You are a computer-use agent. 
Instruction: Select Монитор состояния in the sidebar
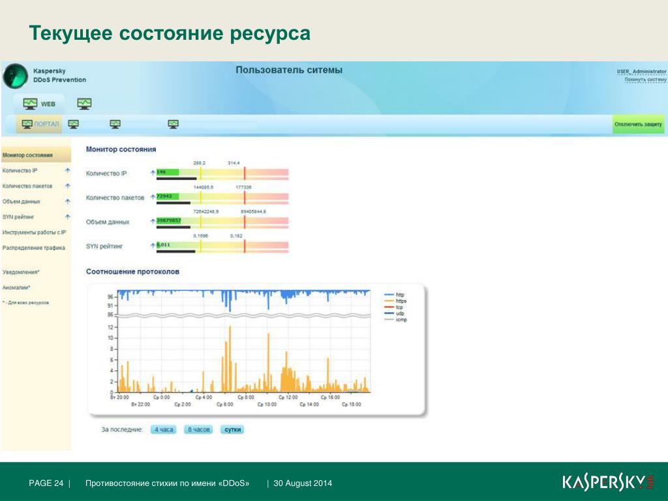tap(37, 155)
